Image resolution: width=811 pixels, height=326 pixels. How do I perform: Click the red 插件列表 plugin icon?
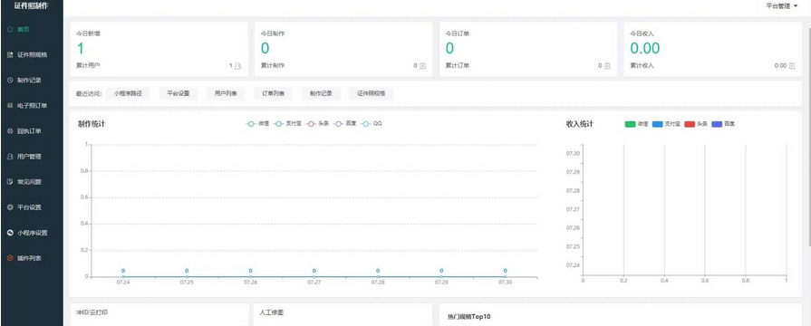[10, 258]
